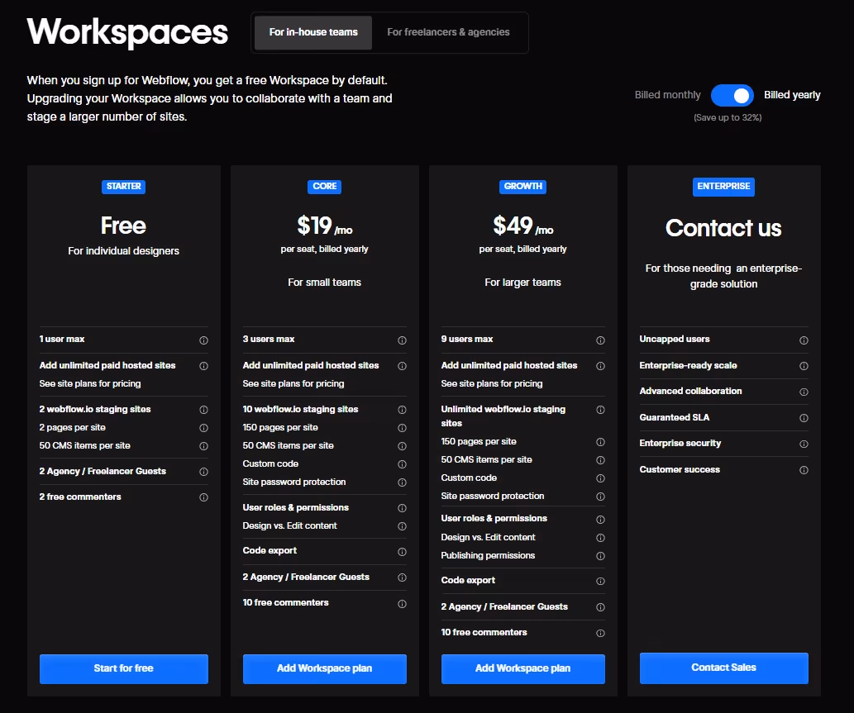Click the info icon for 'Enterprise security'
The height and width of the screenshot is (713, 854).
click(804, 444)
